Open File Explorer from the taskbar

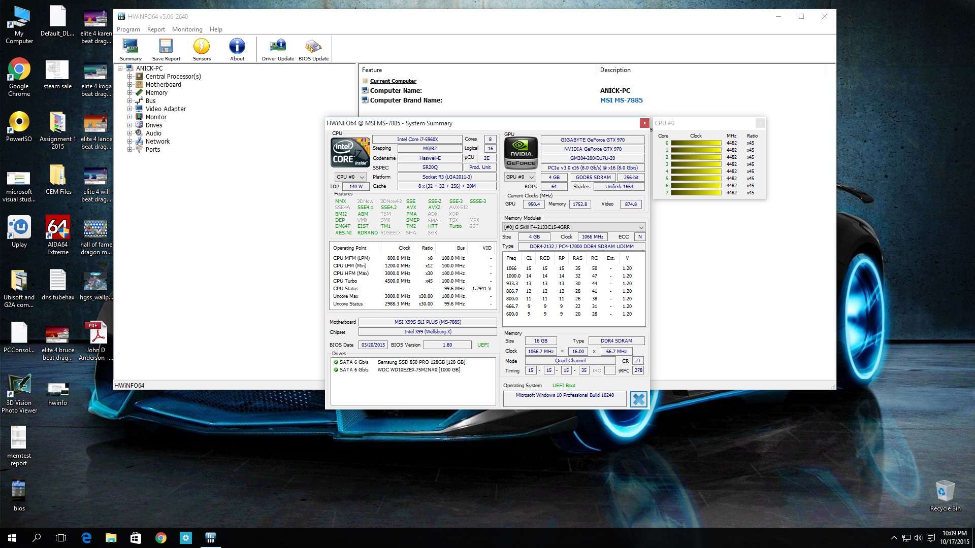111,538
